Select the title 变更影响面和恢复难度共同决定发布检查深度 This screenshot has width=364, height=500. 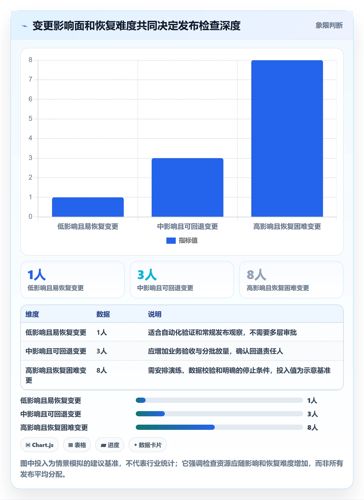(x=136, y=26)
